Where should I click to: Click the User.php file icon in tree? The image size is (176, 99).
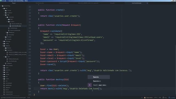pyautogui.click(x=5, y=39)
